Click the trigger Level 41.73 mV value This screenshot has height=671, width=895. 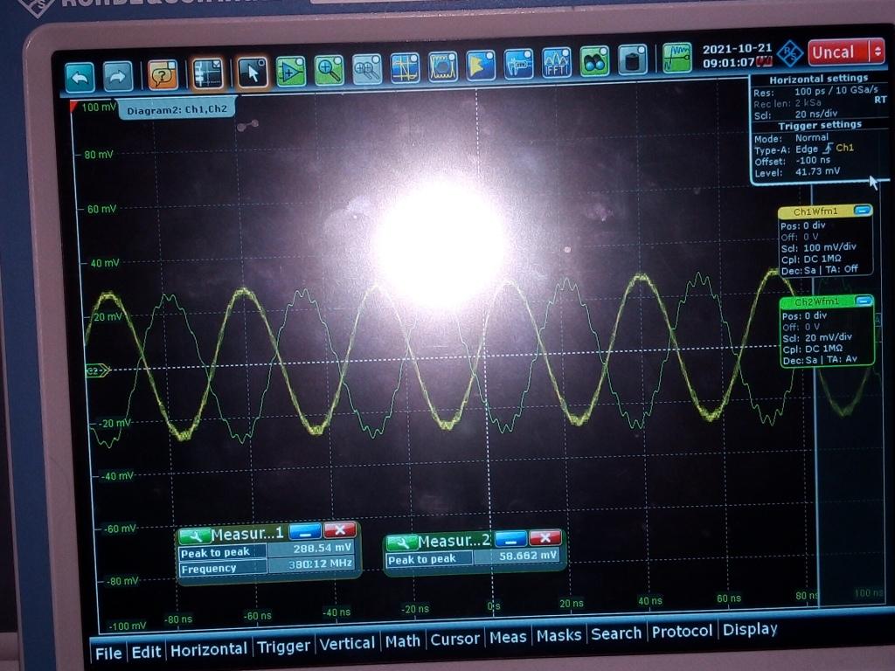817,171
